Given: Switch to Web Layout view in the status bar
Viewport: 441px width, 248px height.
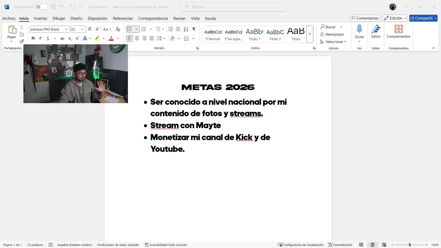Looking at the screenshot, I should coord(384,245).
